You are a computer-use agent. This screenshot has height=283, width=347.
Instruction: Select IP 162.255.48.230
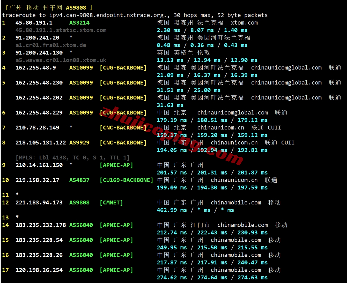39,83
